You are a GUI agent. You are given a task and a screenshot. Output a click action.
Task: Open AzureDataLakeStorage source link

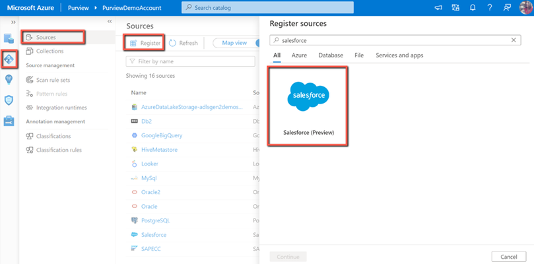192,107
